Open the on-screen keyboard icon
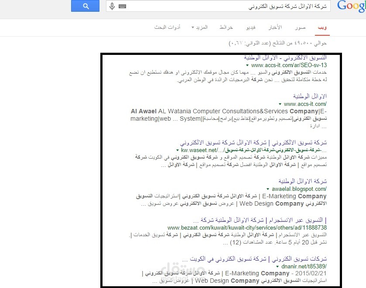This screenshot has width=366, height=288. tap(122, 6)
